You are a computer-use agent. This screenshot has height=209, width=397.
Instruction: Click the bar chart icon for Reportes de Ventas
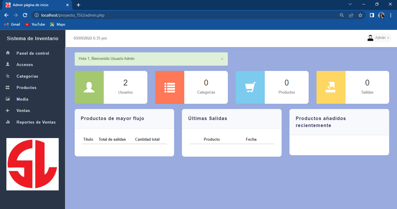[8, 122]
